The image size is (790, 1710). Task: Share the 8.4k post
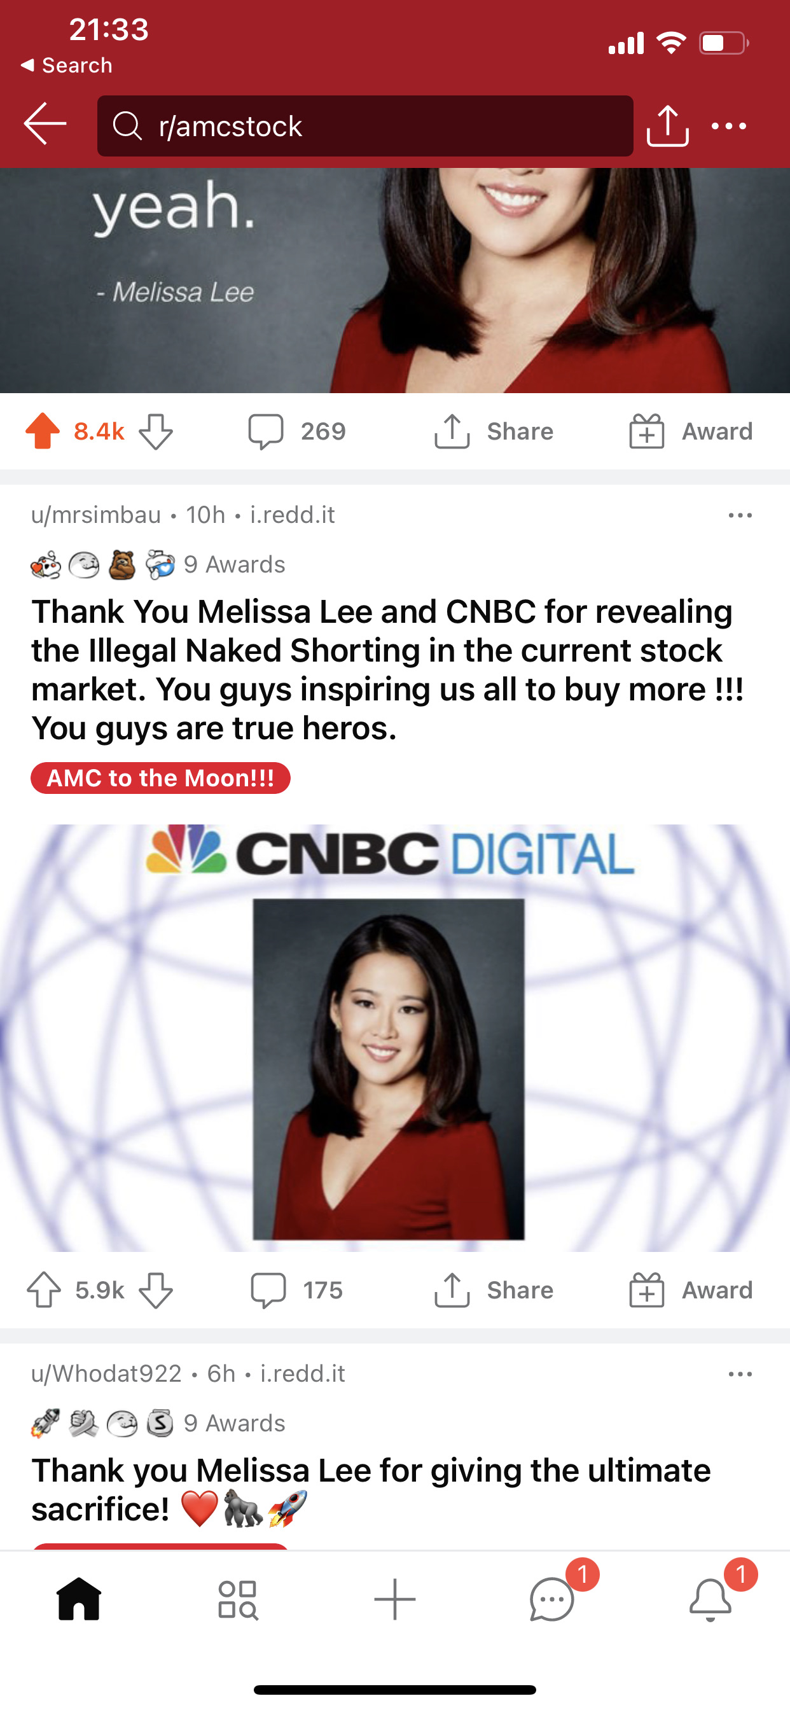tap(494, 431)
